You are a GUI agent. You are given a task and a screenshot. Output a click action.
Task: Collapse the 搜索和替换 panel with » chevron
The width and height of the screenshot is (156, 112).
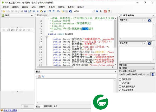point(153,15)
